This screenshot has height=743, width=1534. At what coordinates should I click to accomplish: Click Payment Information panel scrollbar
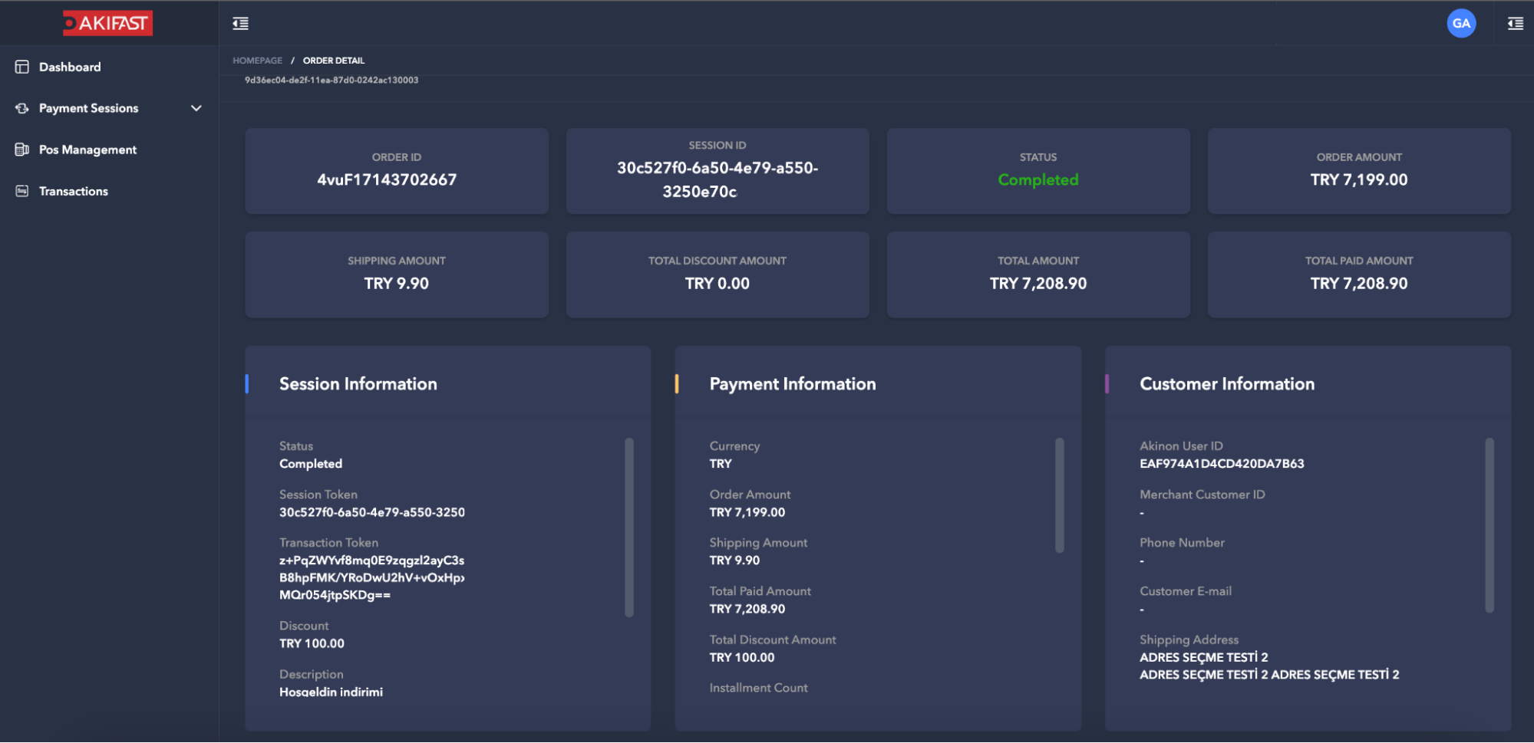(1059, 495)
